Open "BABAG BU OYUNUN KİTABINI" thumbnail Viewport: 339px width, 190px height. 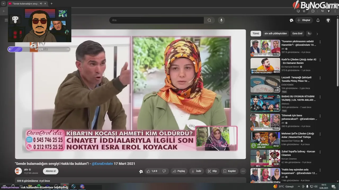point(265,103)
